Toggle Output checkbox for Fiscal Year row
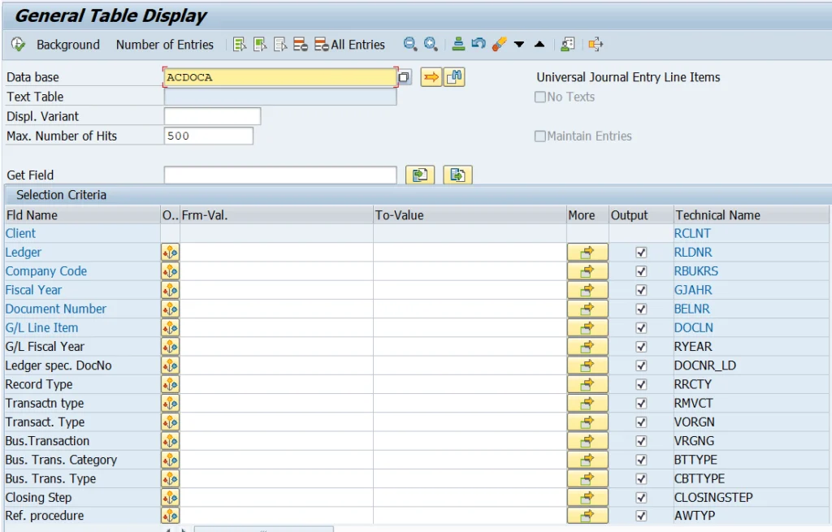 point(641,290)
